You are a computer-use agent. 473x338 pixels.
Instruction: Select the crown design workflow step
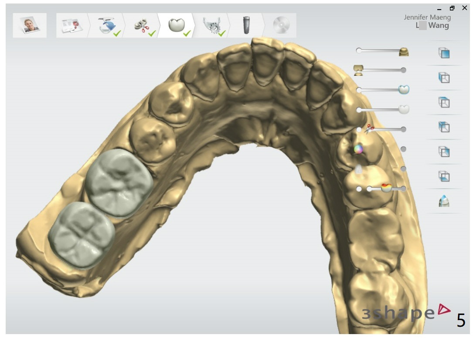click(x=177, y=26)
